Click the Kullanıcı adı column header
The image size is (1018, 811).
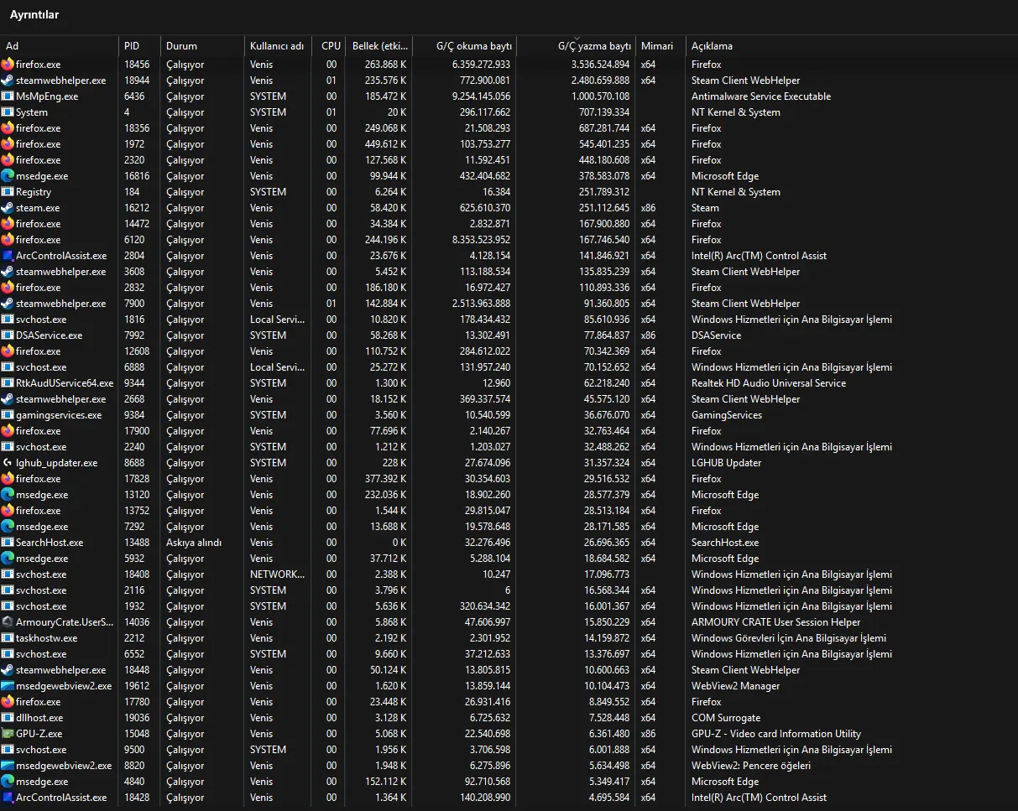coord(278,46)
